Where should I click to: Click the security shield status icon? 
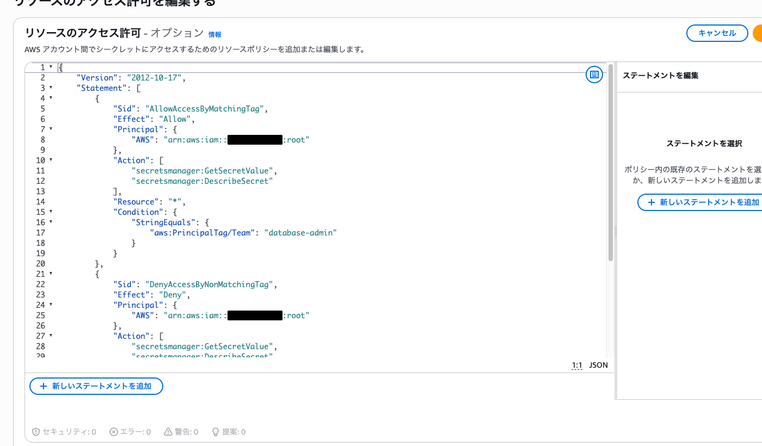(36, 432)
